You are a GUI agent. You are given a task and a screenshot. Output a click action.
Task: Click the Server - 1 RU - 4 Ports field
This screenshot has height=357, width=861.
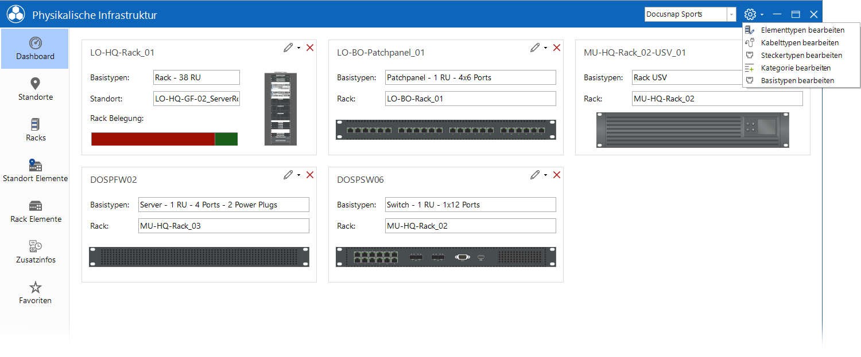[224, 205]
